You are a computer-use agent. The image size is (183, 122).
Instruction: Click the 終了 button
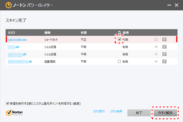pos(139,113)
